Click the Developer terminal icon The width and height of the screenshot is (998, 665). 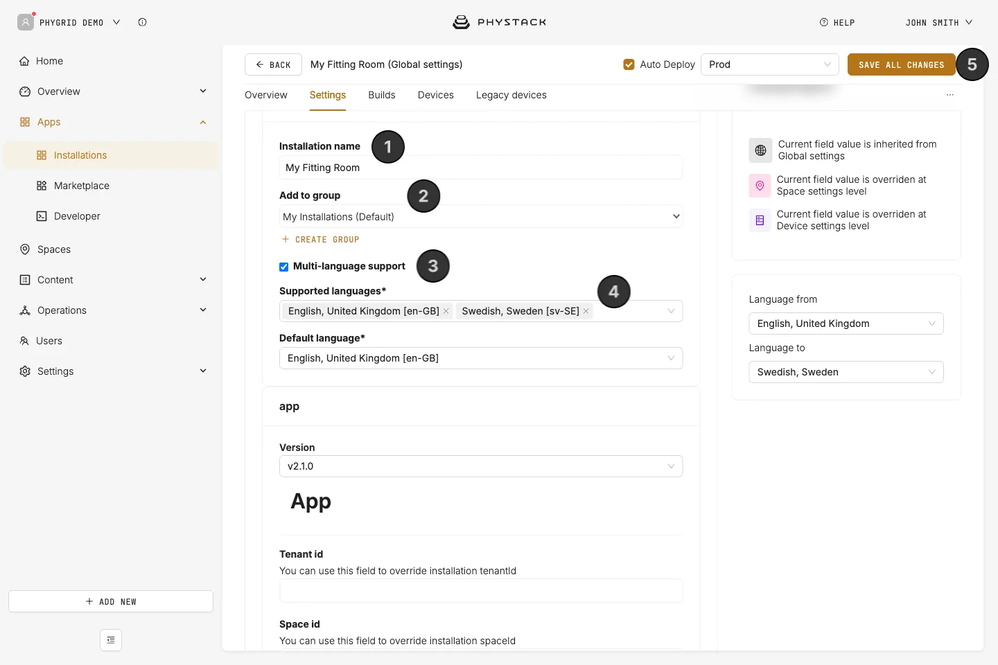42,216
